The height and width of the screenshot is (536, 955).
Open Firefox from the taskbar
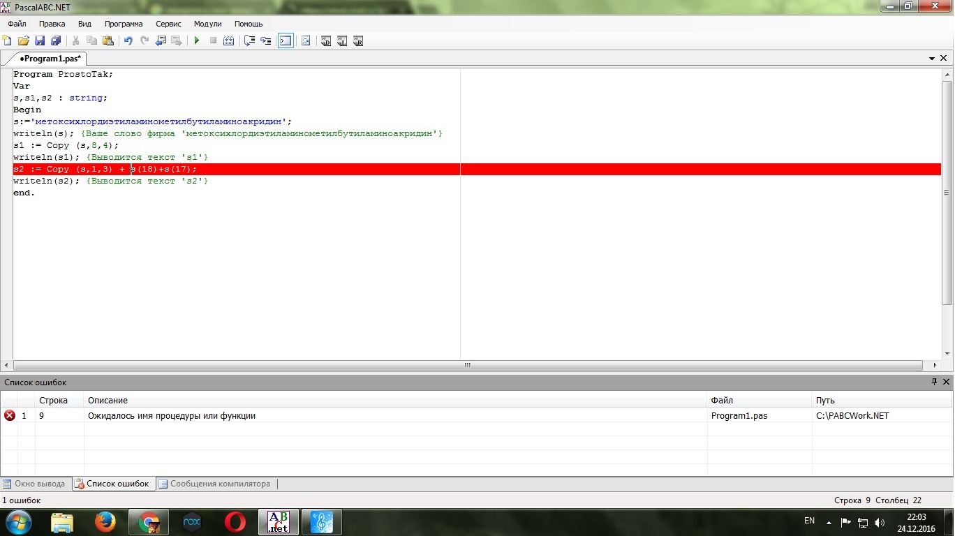(x=105, y=522)
